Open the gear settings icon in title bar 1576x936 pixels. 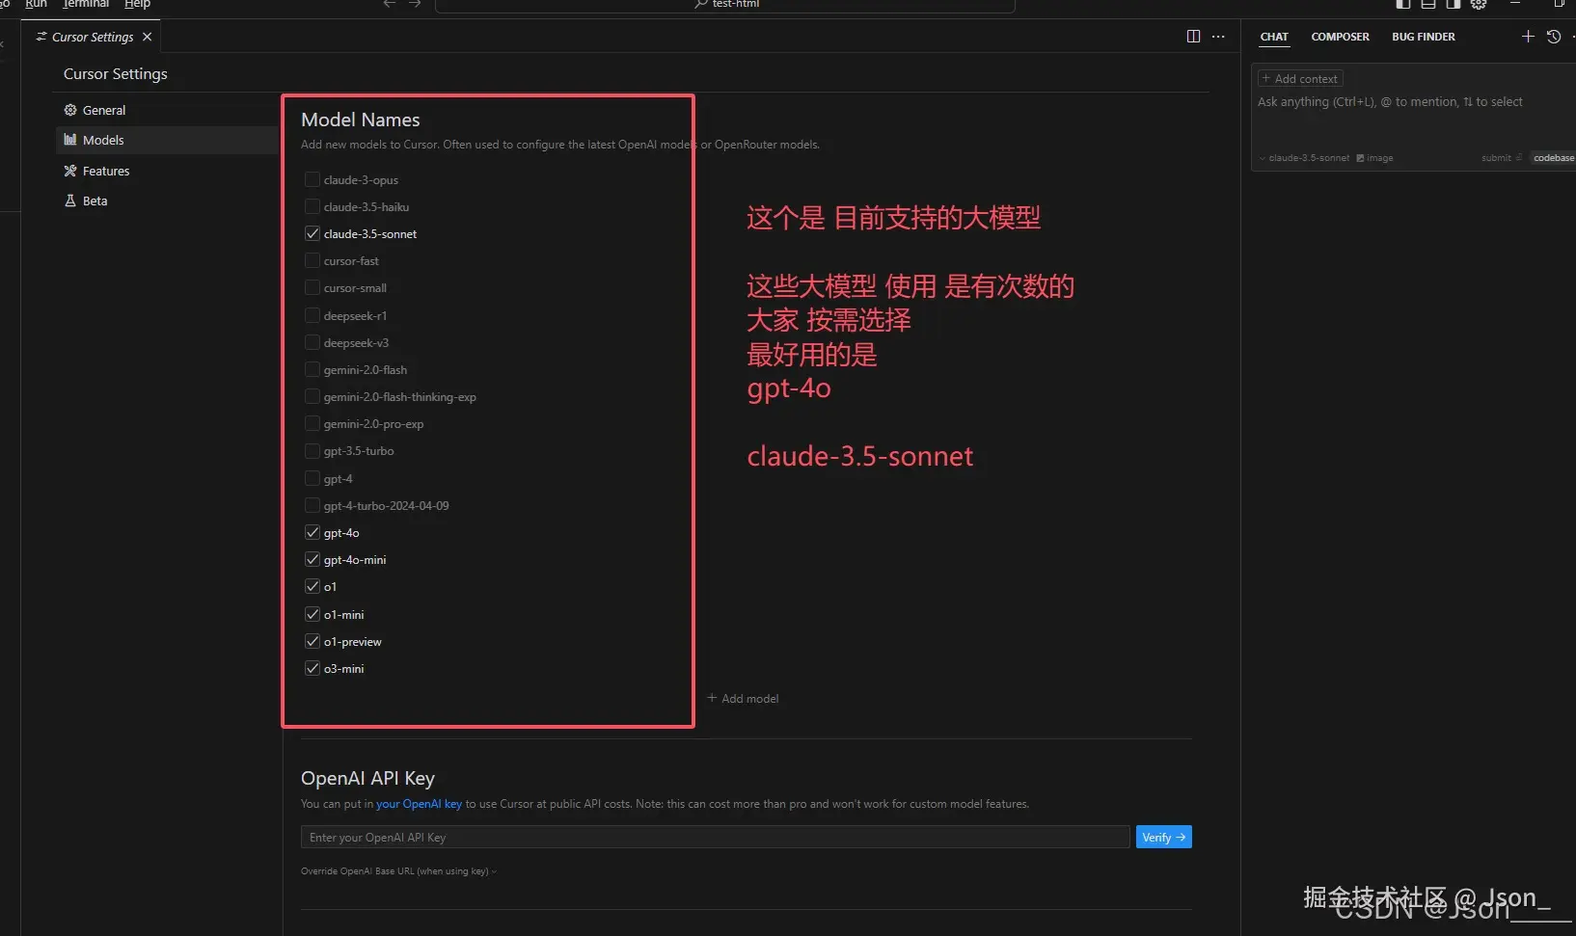[1479, 4]
